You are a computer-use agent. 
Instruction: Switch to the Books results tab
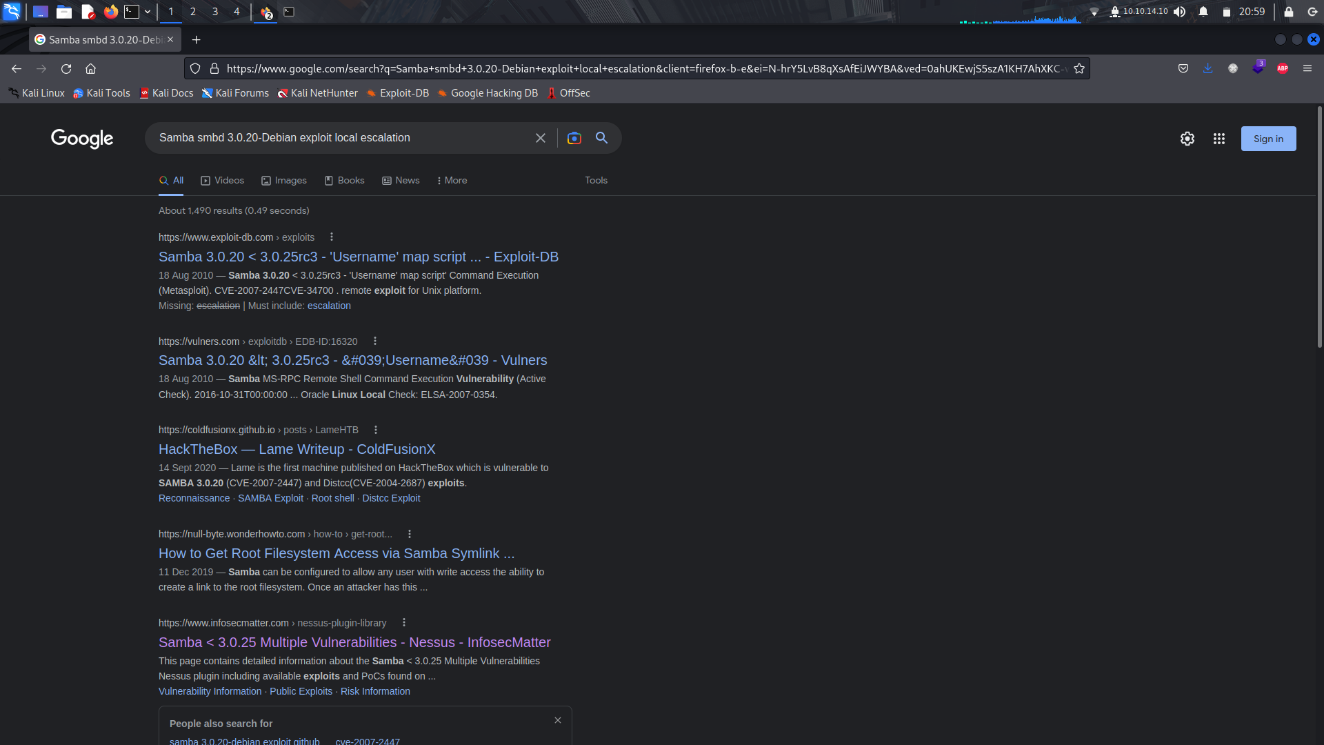[344, 180]
